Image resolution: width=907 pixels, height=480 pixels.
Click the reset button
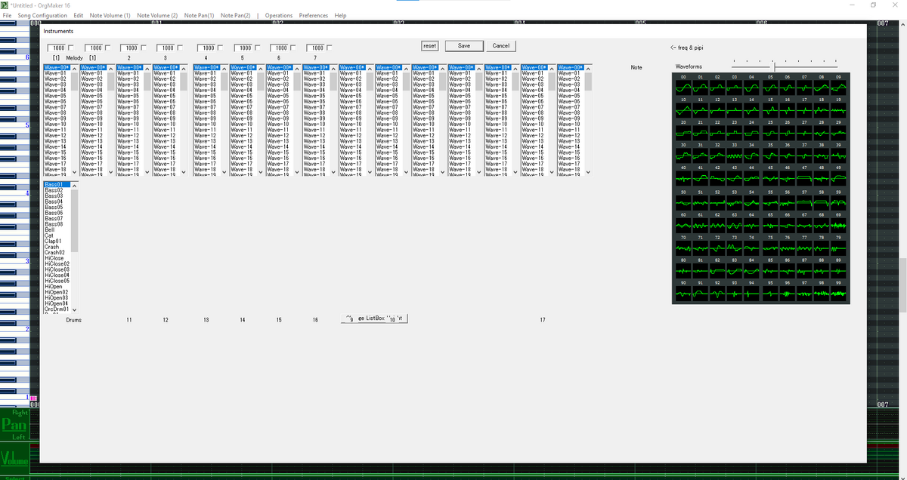tap(429, 46)
